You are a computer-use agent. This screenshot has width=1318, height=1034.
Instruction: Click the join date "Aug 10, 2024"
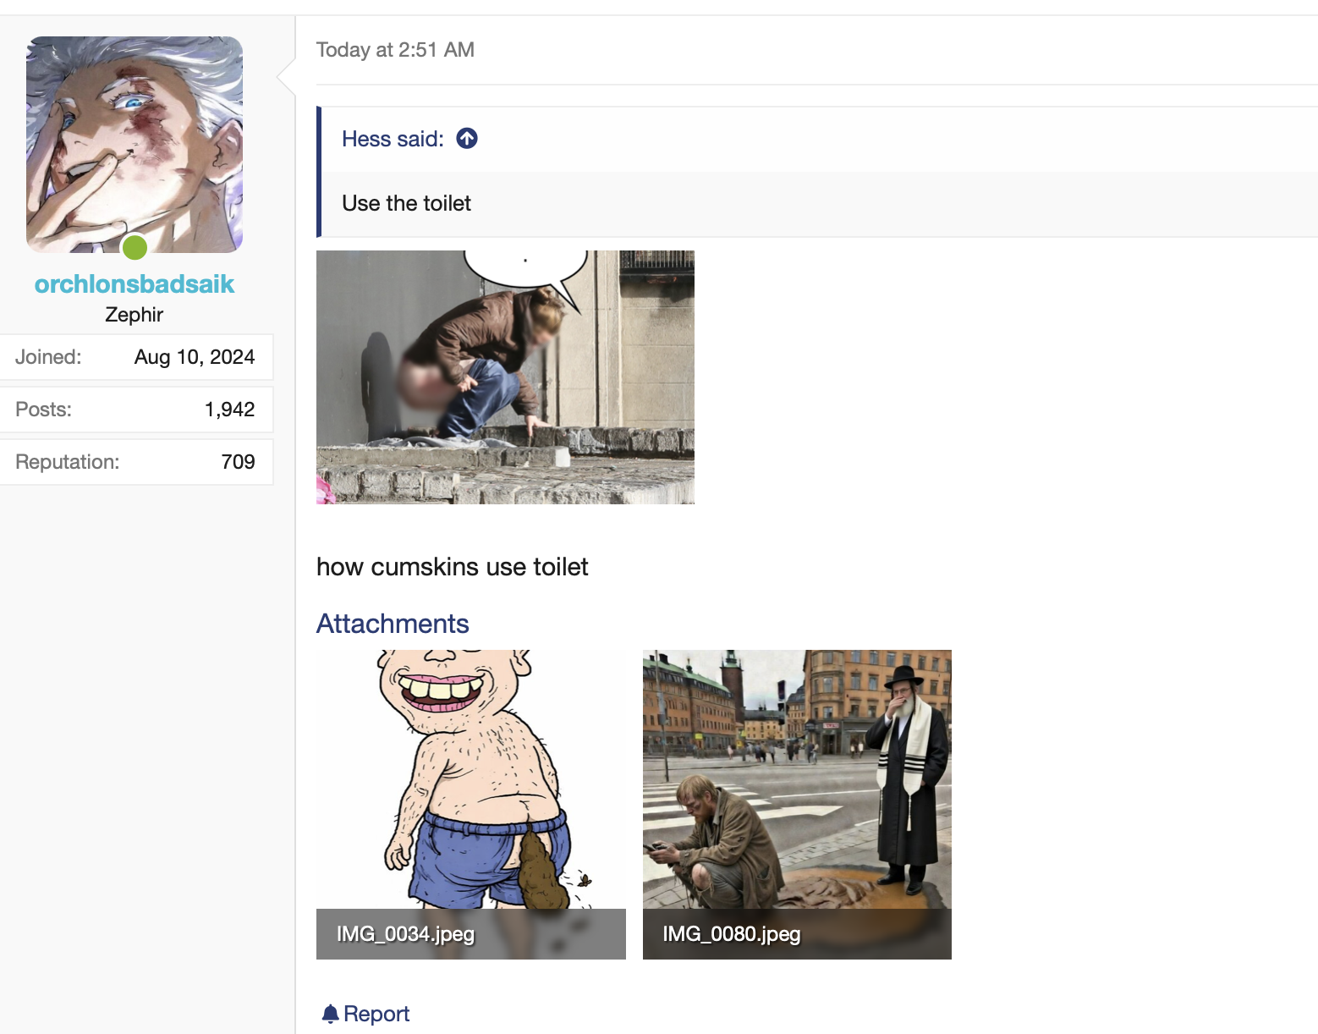click(x=195, y=357)
